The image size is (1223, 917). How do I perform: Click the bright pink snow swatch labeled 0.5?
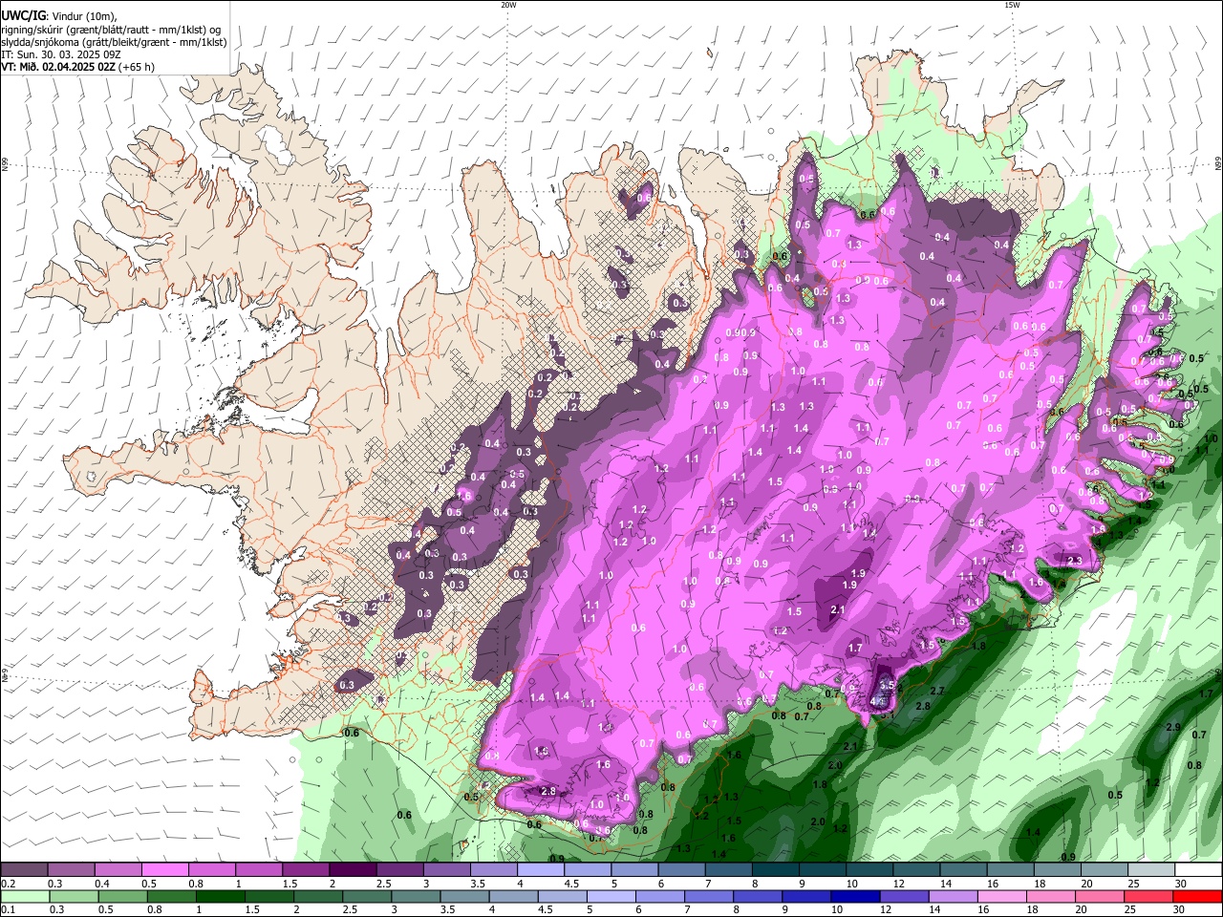coord(164,870)
